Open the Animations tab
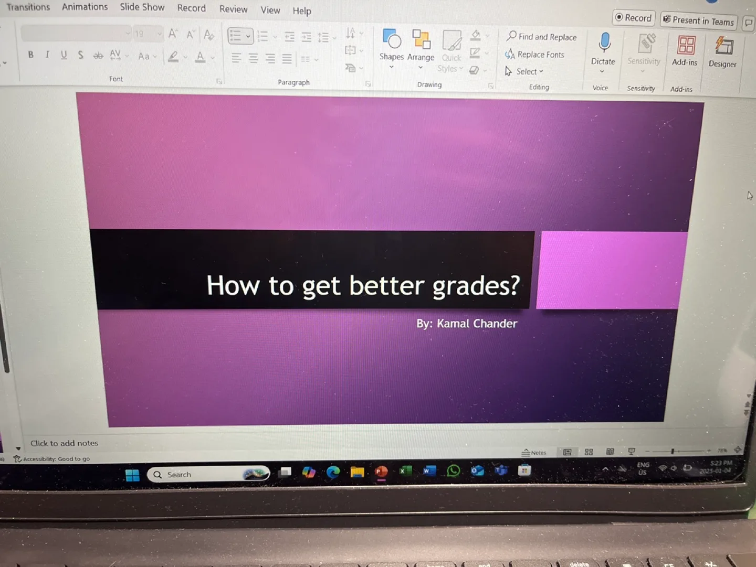The width and height of the screenshot is (756, 567). point(85,7)
